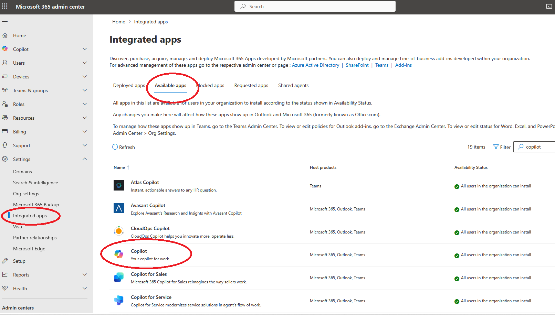This screenshot has height=315, width=555.
Task: Open Partner relationships
Action: [x=35, y=238]
